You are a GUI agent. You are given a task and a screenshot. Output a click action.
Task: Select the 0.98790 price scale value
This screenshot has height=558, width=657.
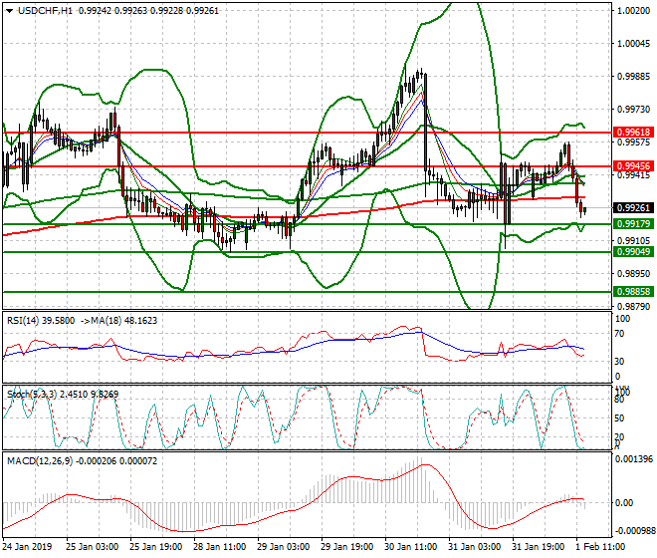tap(634, 306)
